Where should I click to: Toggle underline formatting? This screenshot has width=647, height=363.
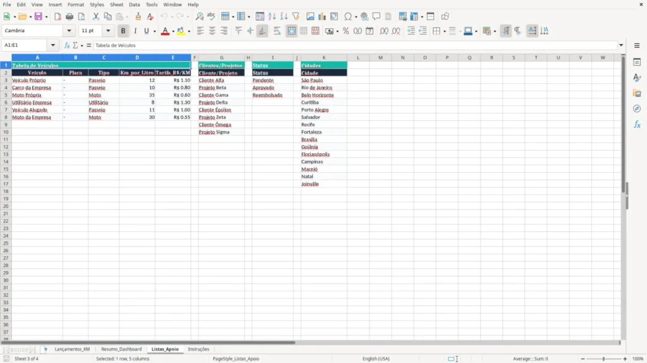(146, 31)
